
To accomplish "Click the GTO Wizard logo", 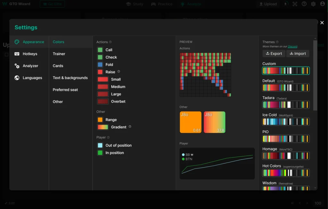I will click(16, 4).
